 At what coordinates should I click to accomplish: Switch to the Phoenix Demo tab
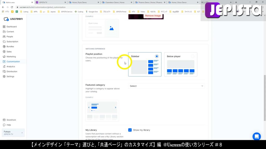150,2
